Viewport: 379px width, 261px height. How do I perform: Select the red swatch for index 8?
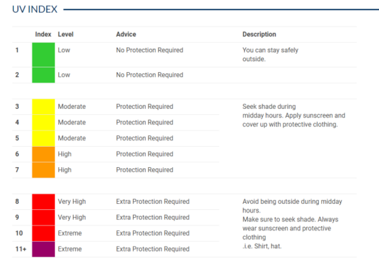pos(44,202)
